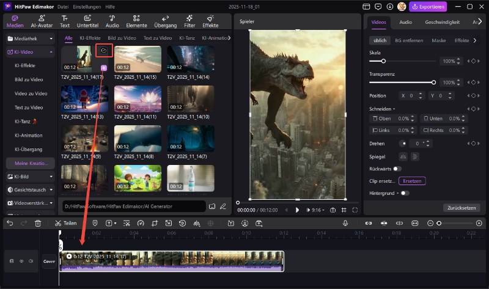This screenshot has height=289, width=489.
Task: Take a snapshot with the camera icon
Action: pos(333,210)
